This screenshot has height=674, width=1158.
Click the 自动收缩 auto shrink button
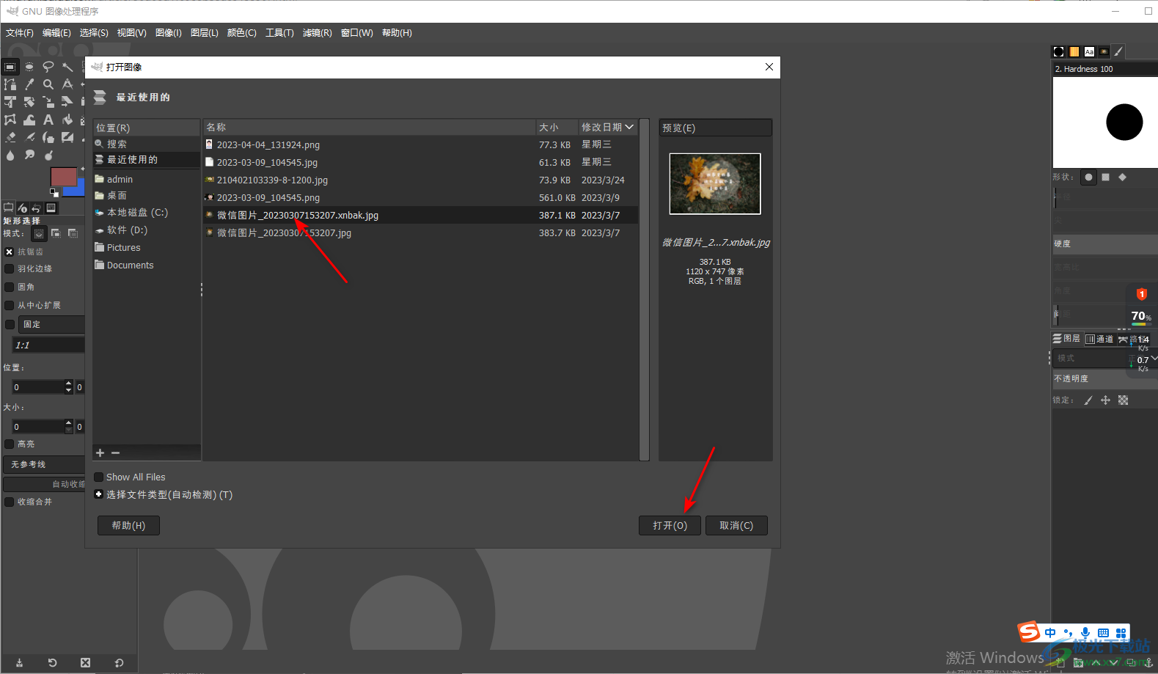pos(44,484)
